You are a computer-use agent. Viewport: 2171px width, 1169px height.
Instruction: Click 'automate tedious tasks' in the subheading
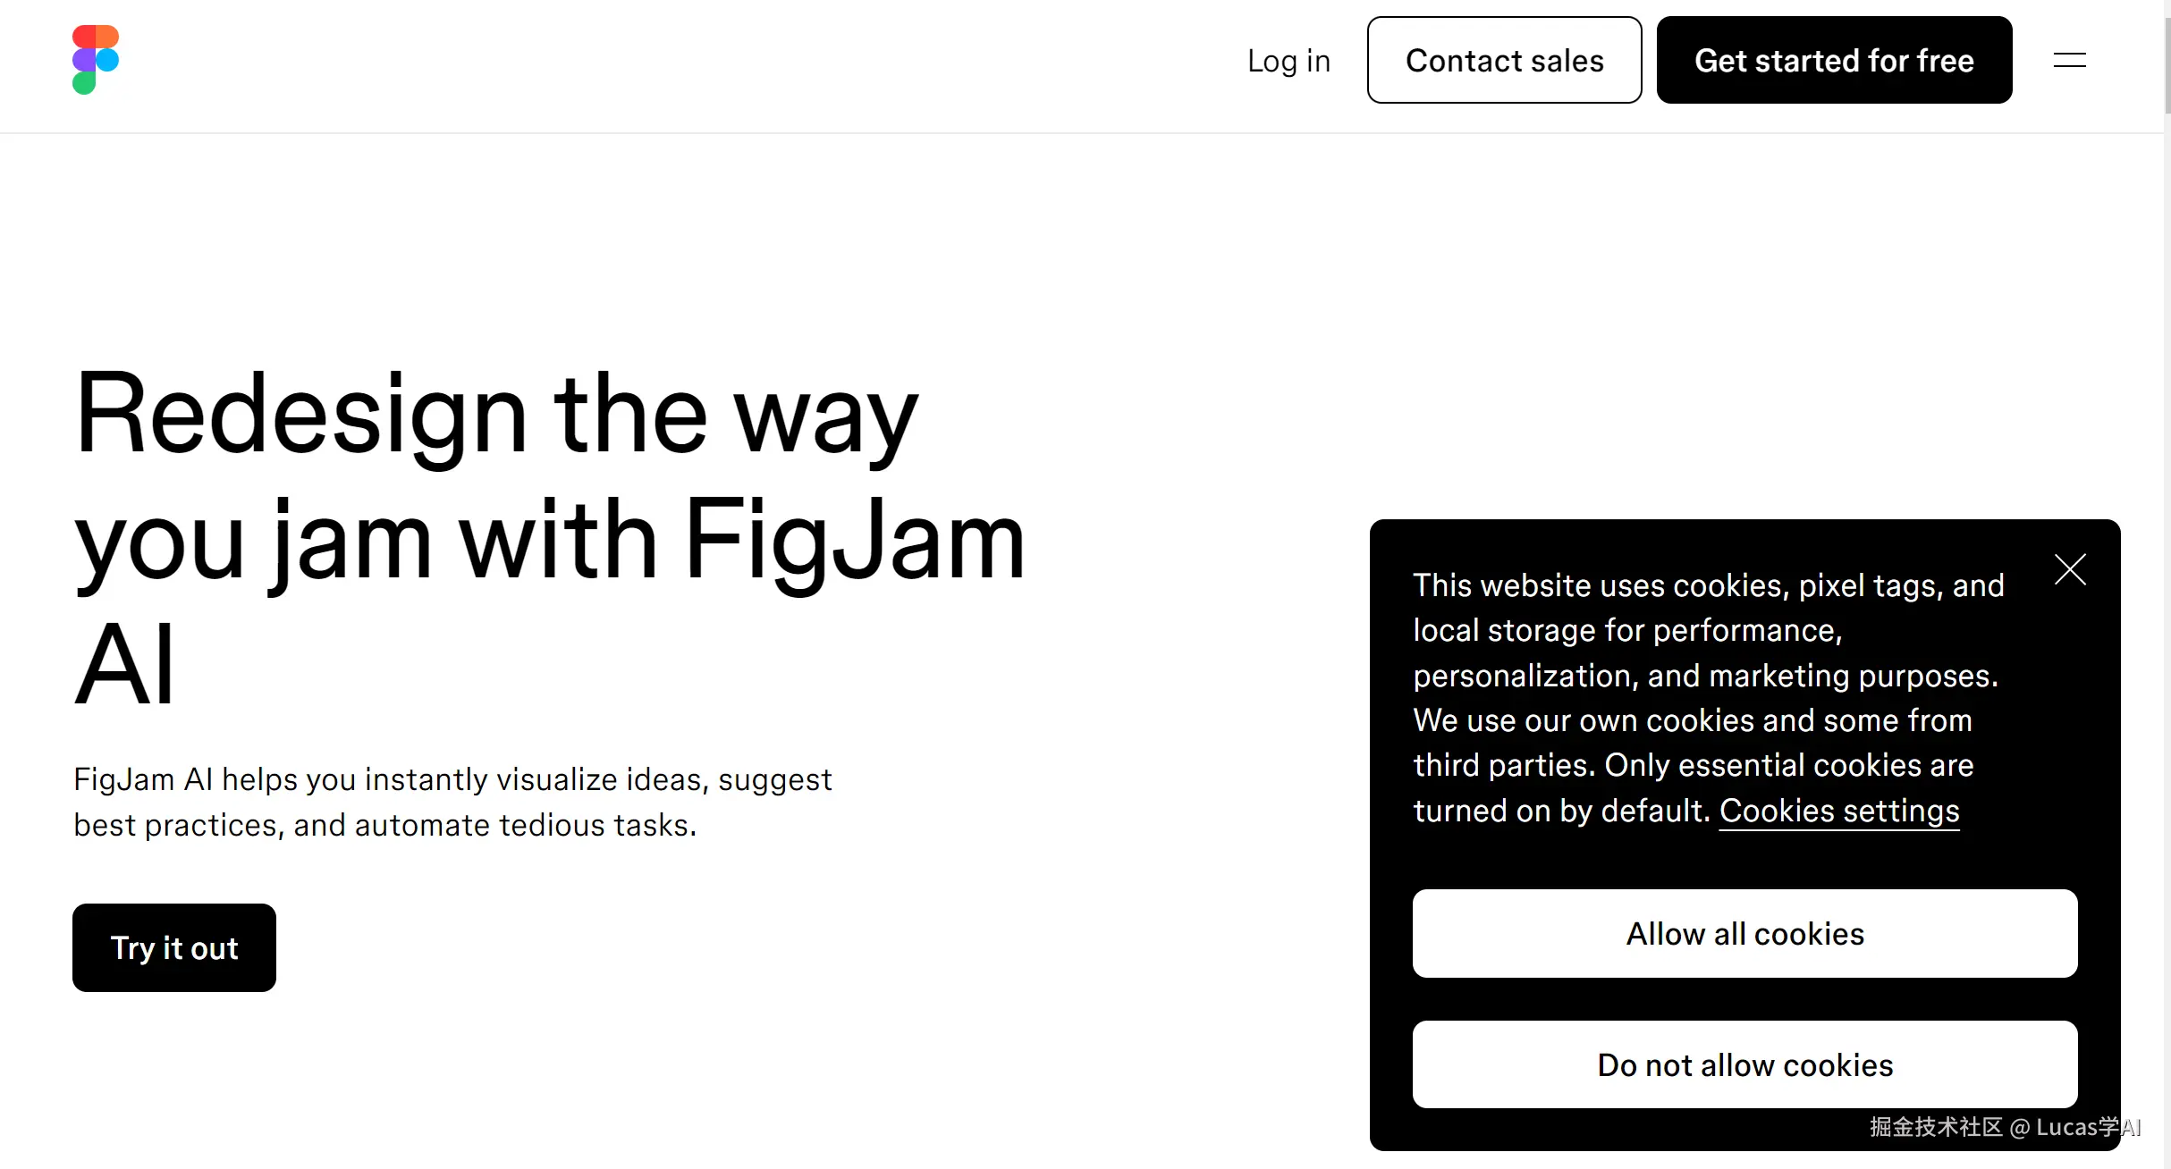coord(523,825)
